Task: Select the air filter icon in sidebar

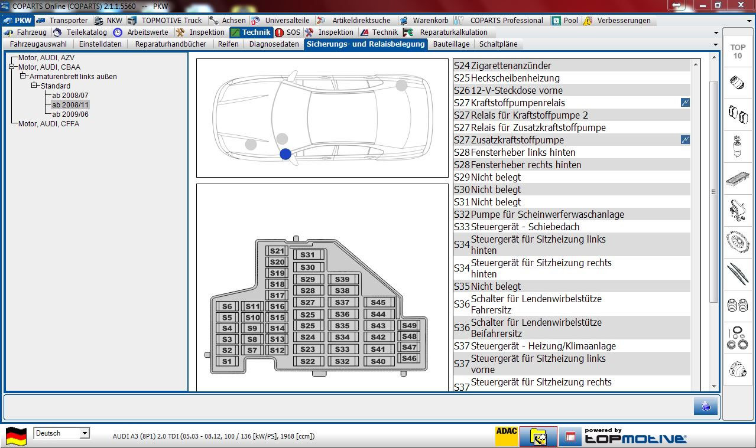Action: tap(738, 177)
